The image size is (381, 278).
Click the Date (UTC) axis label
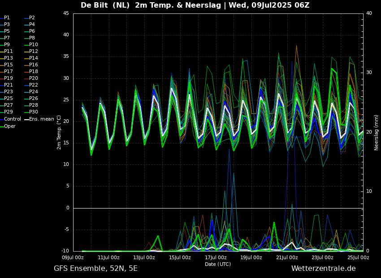coord(218,264)
